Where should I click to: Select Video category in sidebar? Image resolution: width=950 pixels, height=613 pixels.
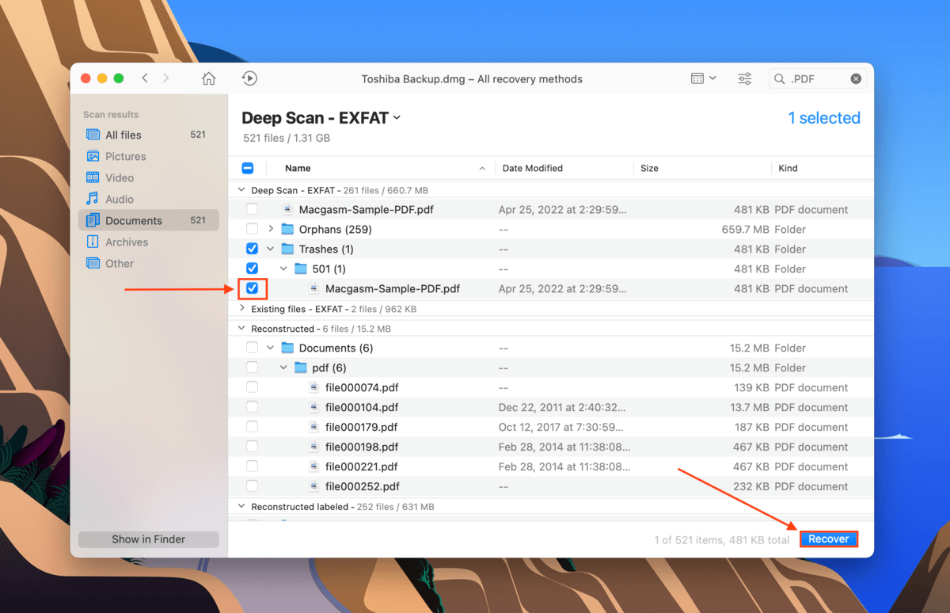click(149, 177)
